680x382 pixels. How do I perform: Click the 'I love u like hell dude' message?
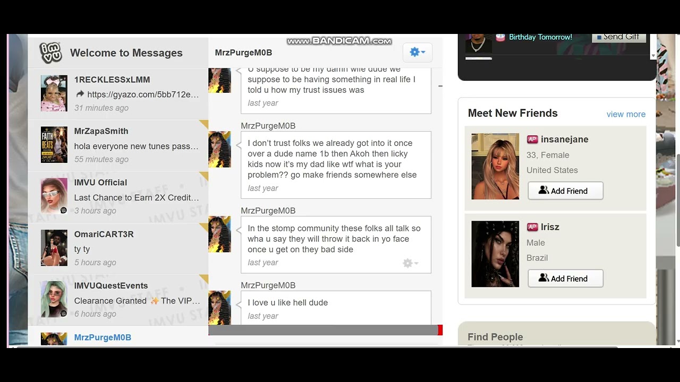(x=288, y=302)
